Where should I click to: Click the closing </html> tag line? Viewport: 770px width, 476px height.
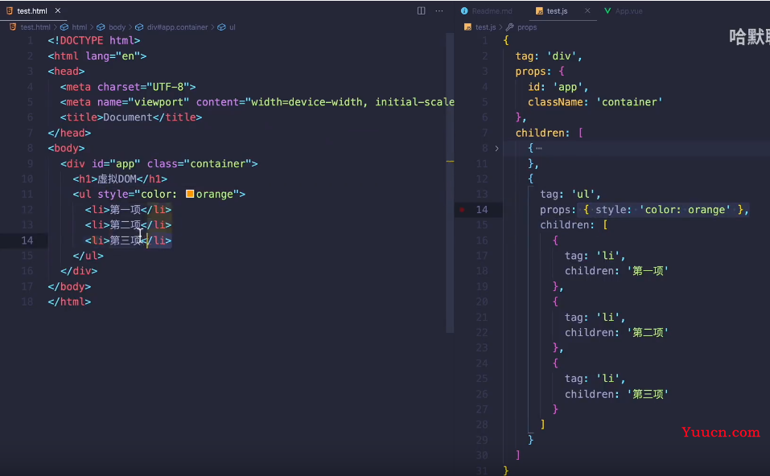point(69,302)
